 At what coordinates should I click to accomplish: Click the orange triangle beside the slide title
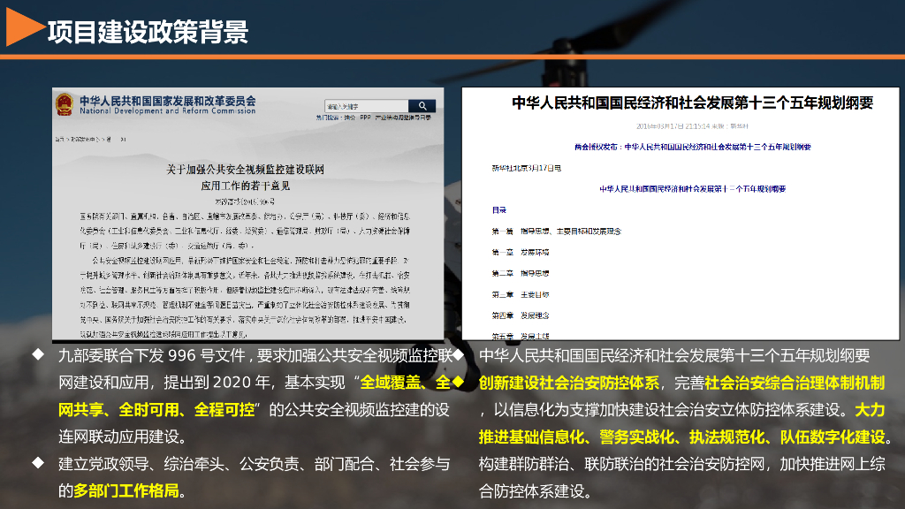coord(25,27)
